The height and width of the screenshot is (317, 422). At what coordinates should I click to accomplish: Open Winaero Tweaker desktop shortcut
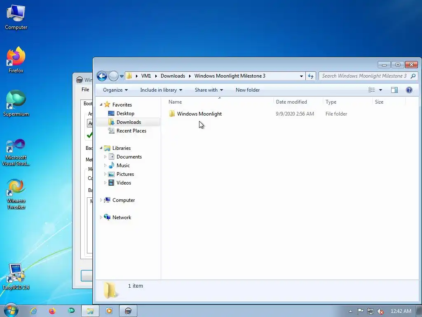coord(16,194)
